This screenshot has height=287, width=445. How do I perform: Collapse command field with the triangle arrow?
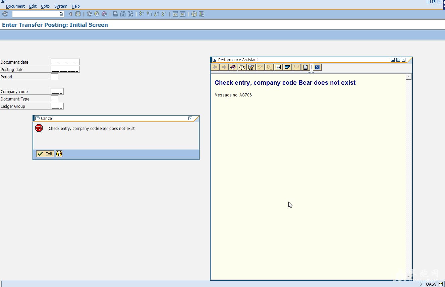point(70,14)
